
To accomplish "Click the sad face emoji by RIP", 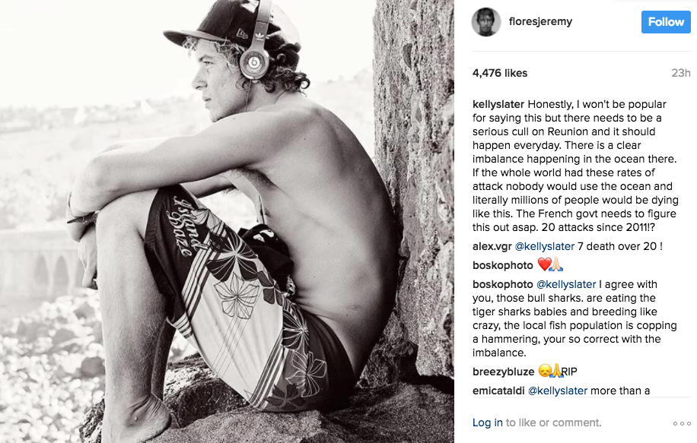I will click(545, 371).
